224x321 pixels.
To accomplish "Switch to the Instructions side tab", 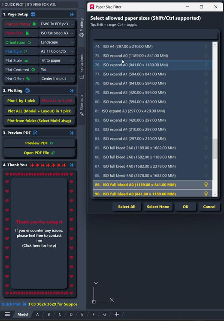I will (x=82, y=66).
